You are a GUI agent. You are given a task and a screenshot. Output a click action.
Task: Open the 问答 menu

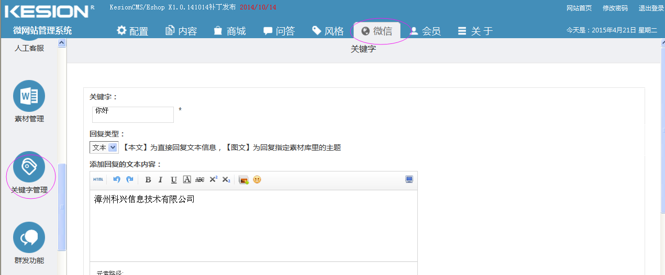coord(279,31)
